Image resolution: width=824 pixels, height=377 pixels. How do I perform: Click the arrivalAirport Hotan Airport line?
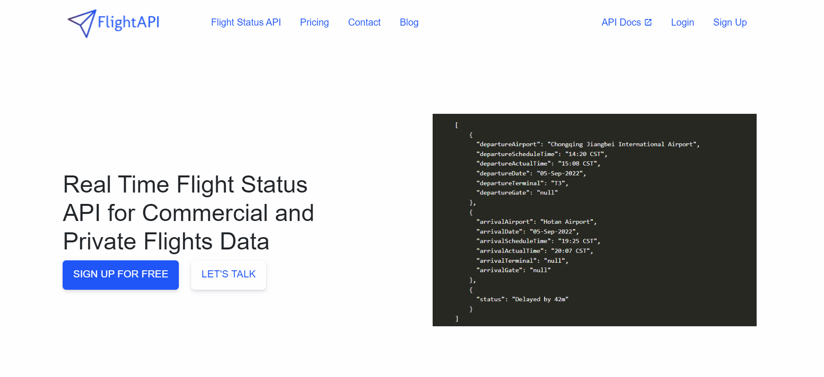[537, 222]
